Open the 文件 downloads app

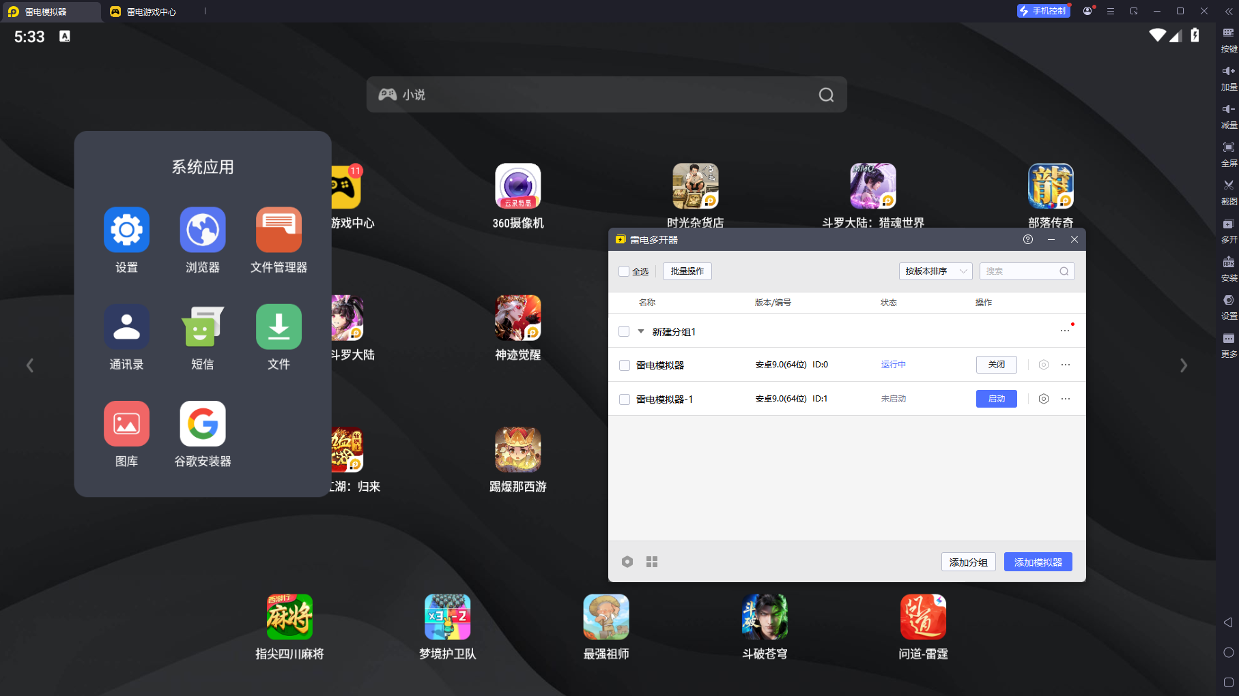click(279, 327)
